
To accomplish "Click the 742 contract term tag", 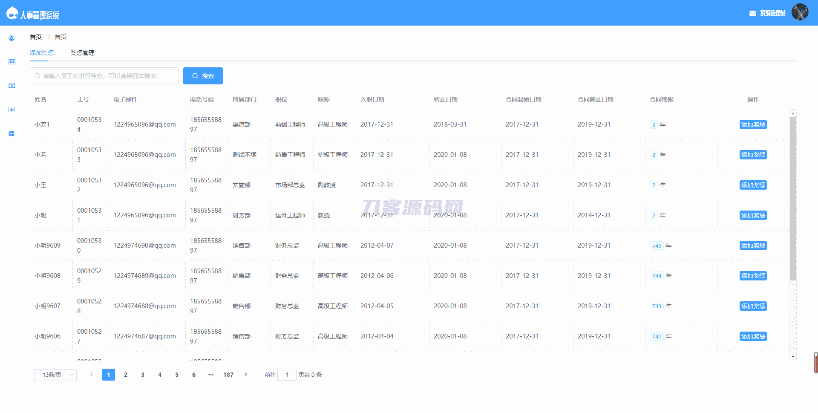I will (657, 336).
